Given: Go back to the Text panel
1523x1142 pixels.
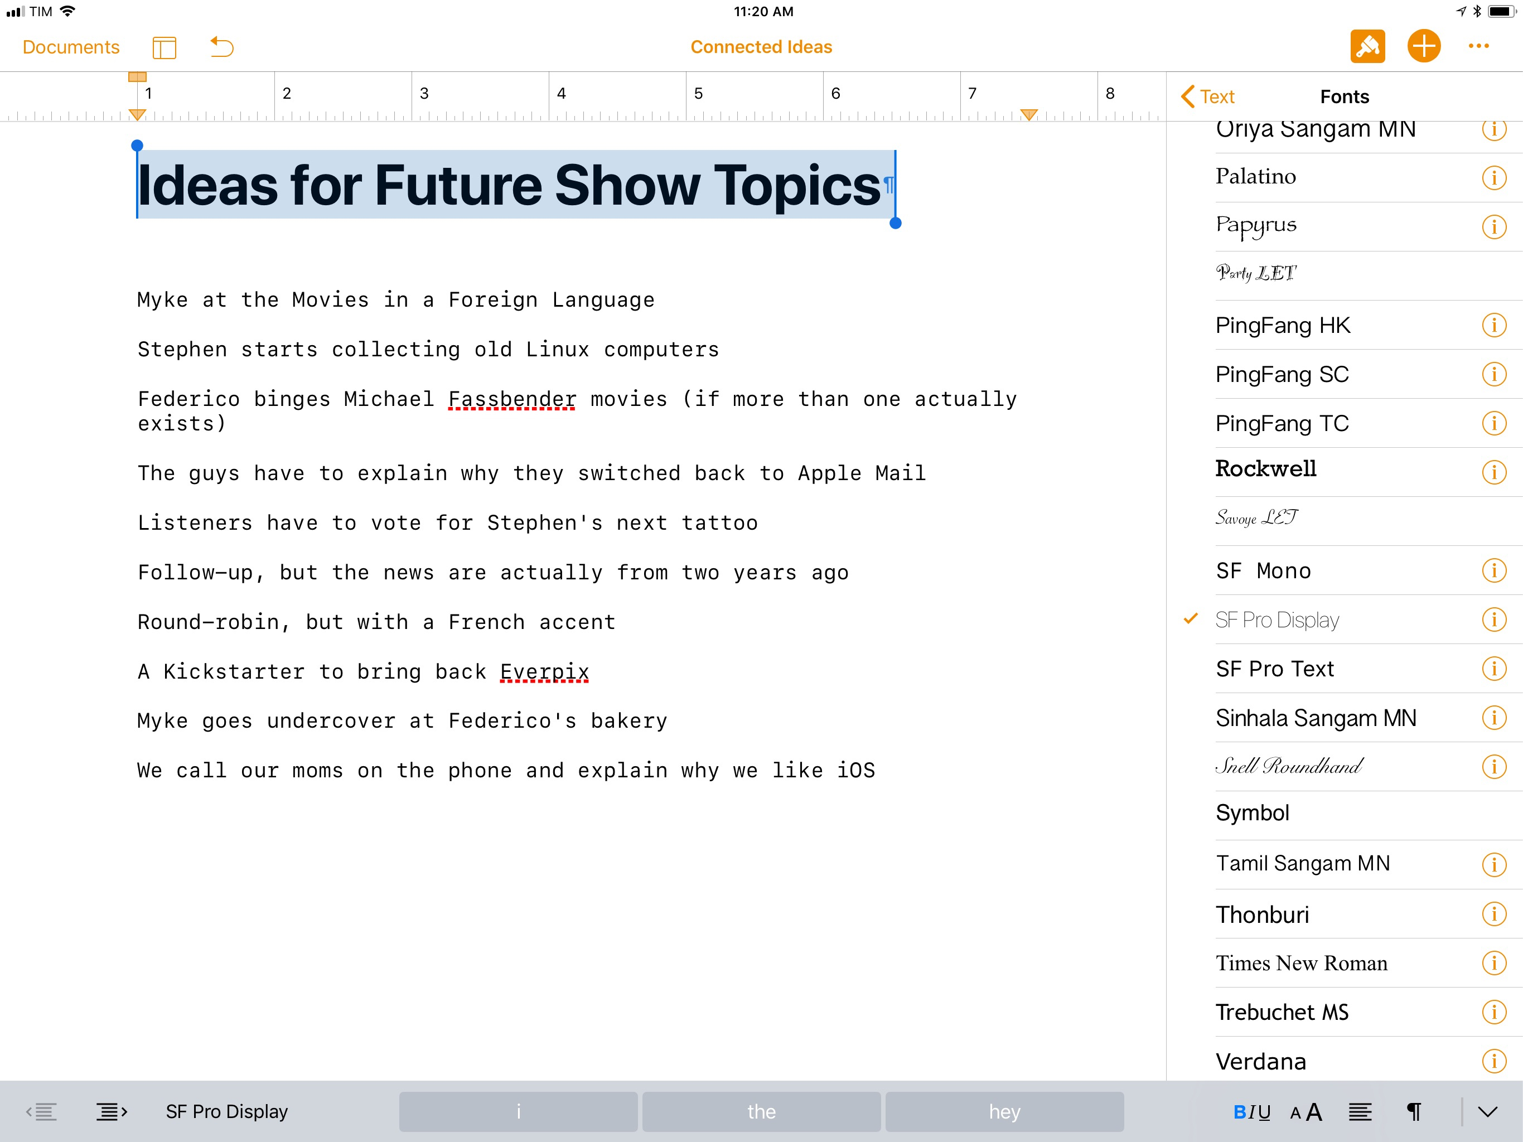Looking at the screenshot, I should [1208, 96].
